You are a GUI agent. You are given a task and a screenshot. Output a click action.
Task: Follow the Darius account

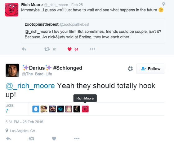pos(150,69)
